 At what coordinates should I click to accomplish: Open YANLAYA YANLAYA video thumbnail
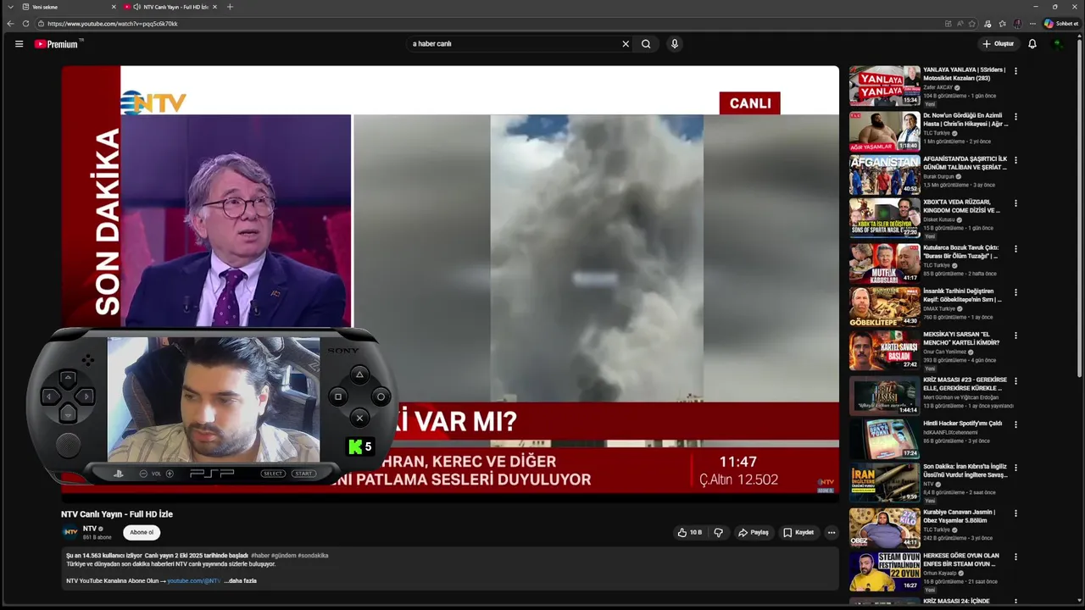884,86
